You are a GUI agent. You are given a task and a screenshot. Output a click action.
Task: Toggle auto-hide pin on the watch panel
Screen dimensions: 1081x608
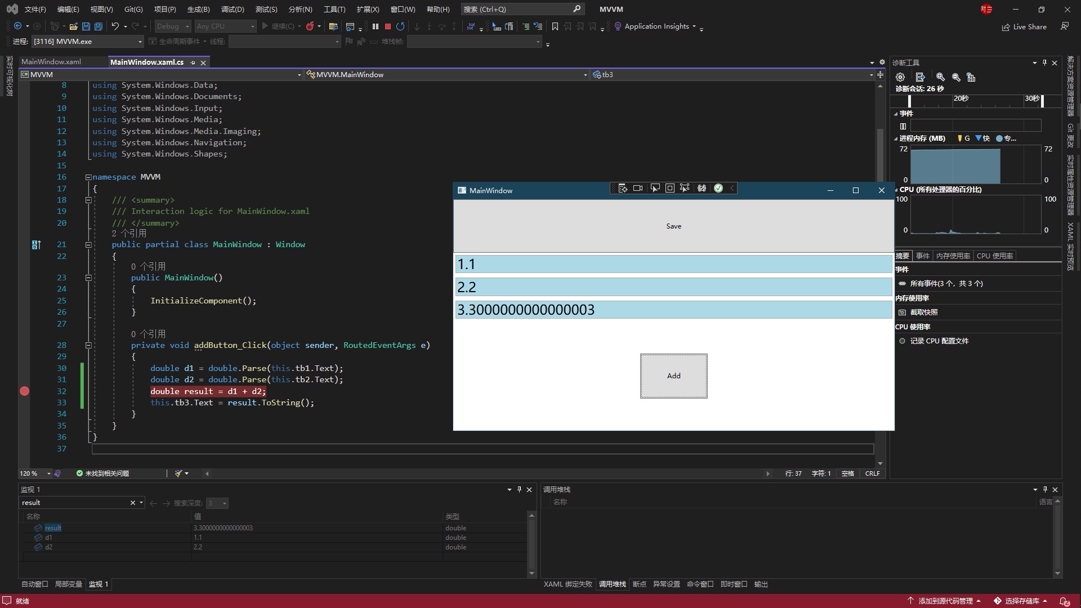click(x=519, y=490)
